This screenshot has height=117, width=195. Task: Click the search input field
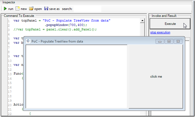[x=87, y=9]
